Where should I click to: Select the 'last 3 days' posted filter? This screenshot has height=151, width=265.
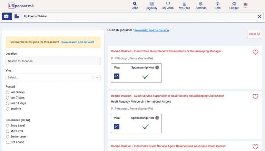8,92
